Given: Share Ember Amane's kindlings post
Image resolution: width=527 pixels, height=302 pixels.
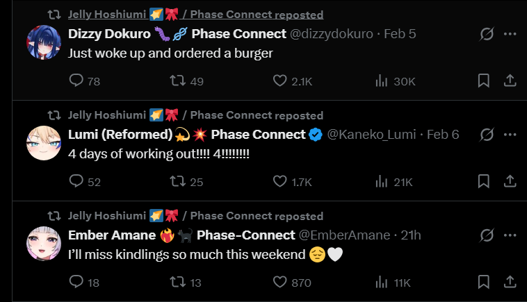Looking at the screenshot, I should [x=510, y=283].
